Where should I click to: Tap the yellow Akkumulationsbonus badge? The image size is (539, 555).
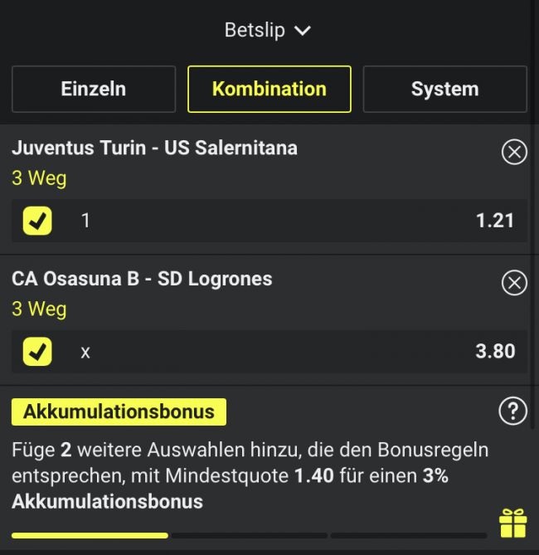pos(119,411)
